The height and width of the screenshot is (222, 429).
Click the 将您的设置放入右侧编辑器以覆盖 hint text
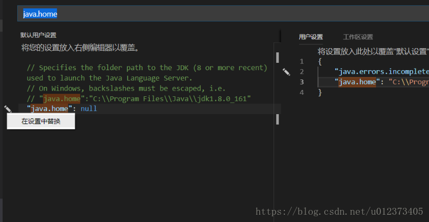[x=81, y=48]
